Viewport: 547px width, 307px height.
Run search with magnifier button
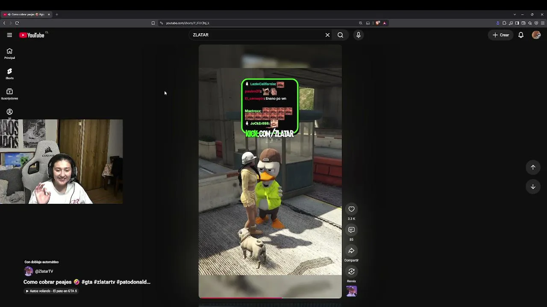(x=341, y=35)
